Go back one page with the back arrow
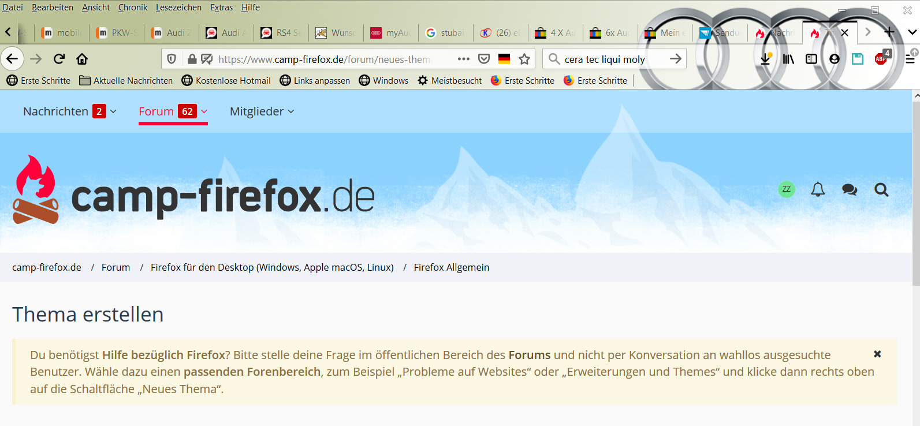This screenshot has height=426, width=920. 12,59
